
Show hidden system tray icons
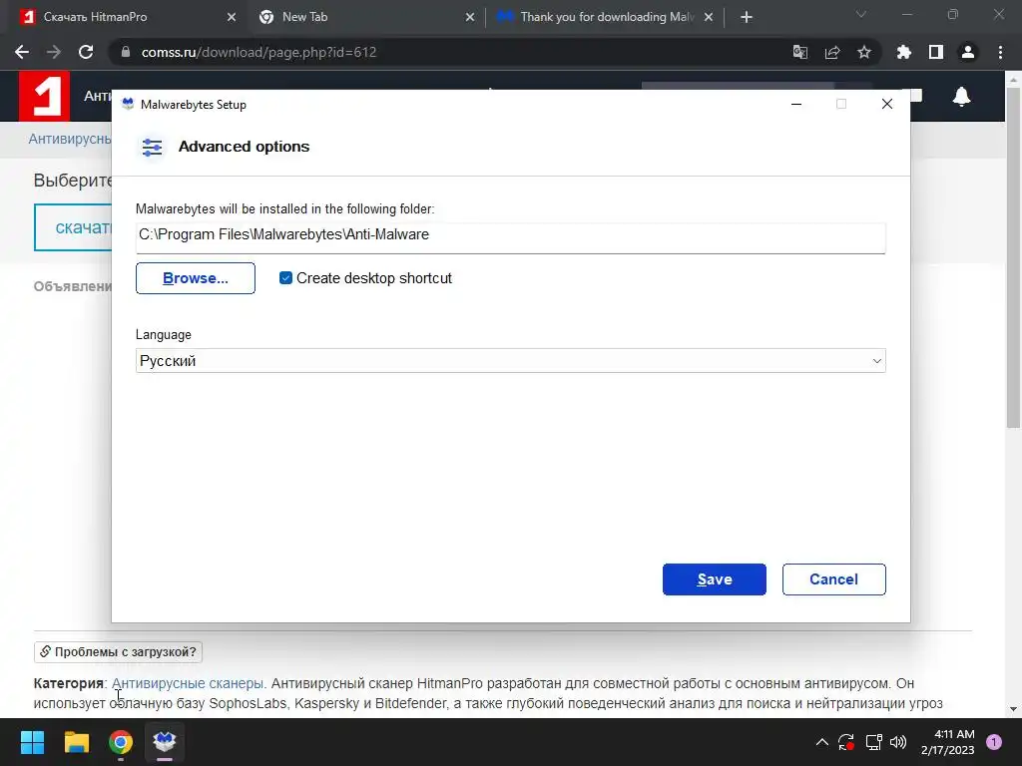point(822,742)
